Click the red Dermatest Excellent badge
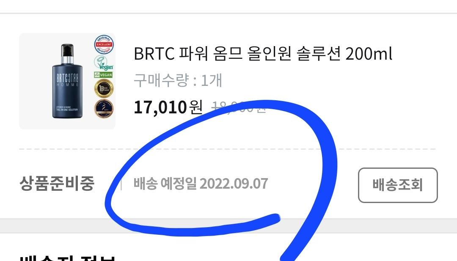This screenshot has height=261, width=457. tap(104, 44)
